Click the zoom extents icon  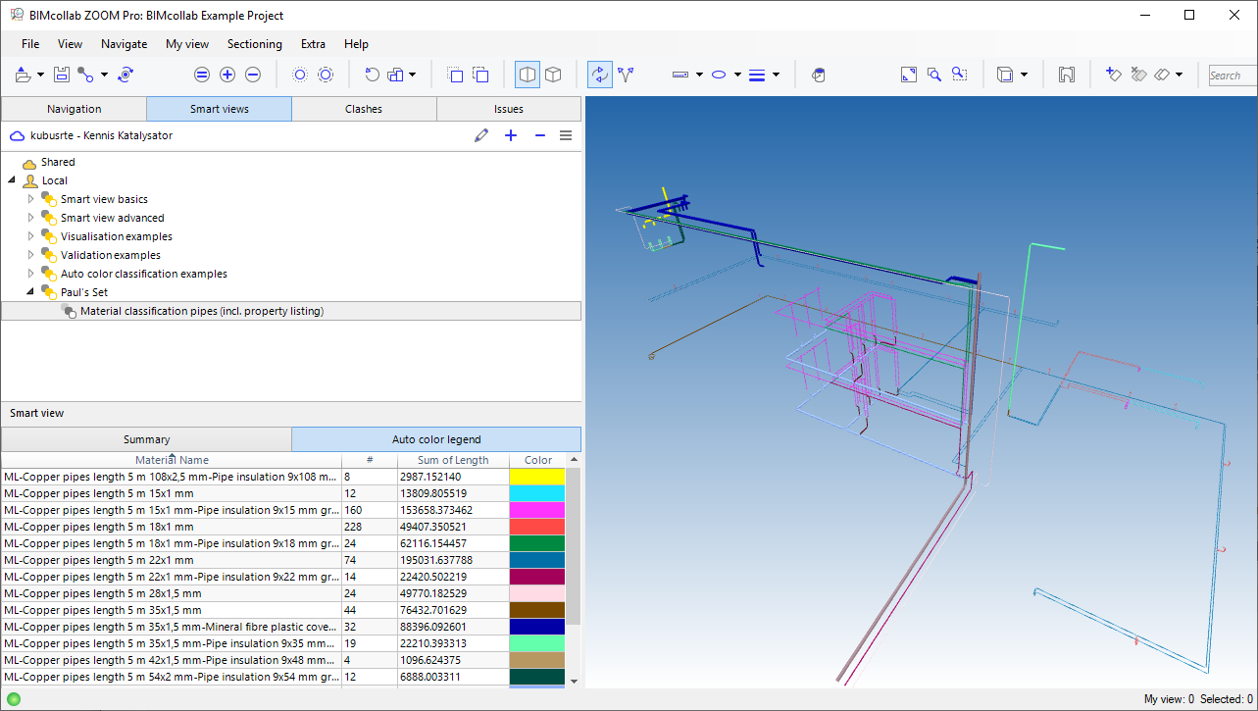tap(909, 75)
